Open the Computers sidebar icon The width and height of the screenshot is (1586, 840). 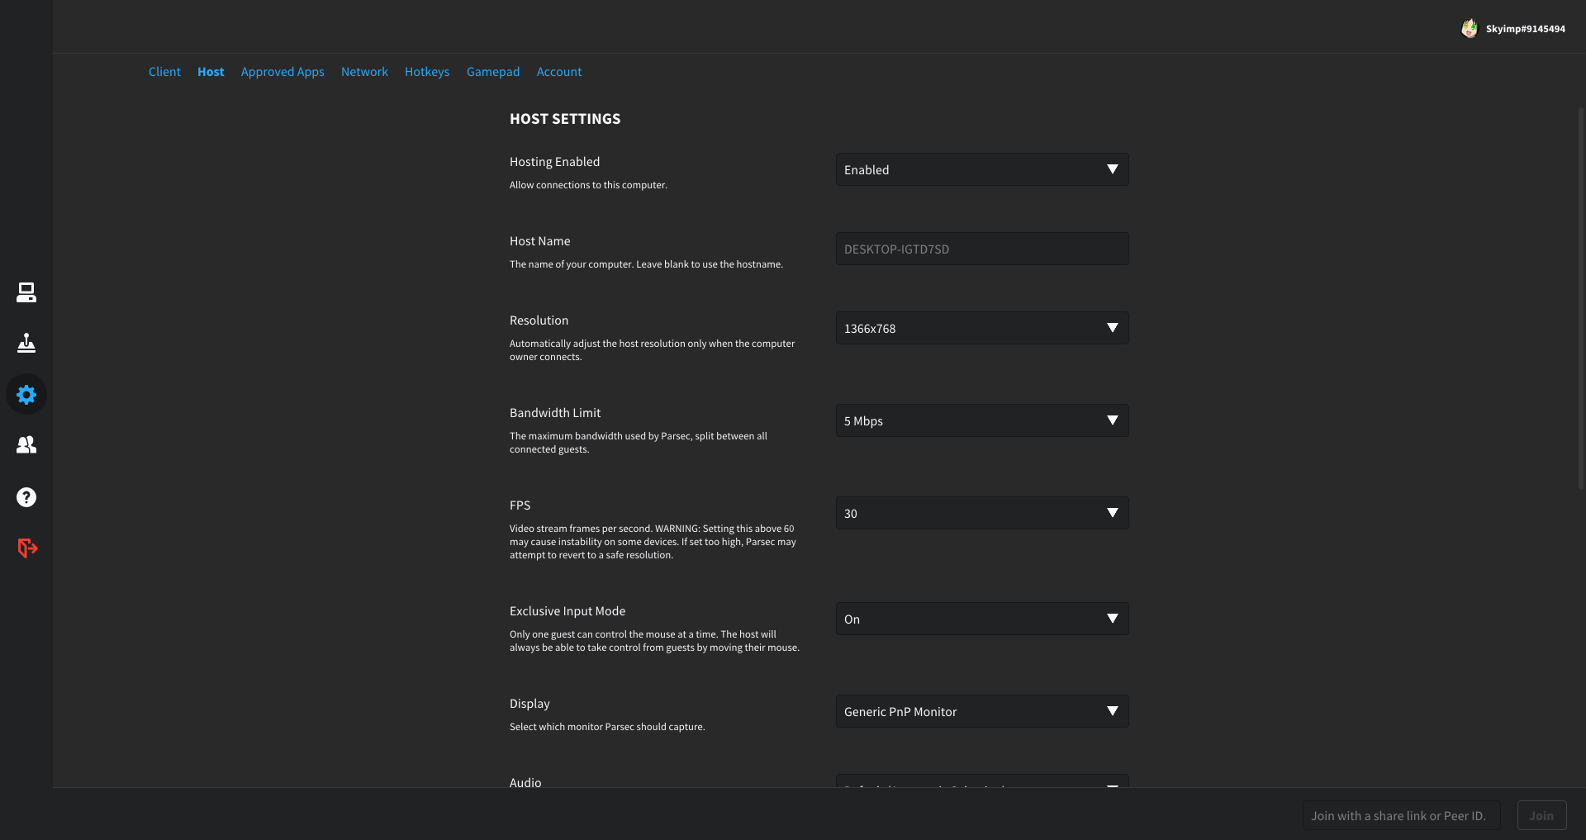[26, 292]
